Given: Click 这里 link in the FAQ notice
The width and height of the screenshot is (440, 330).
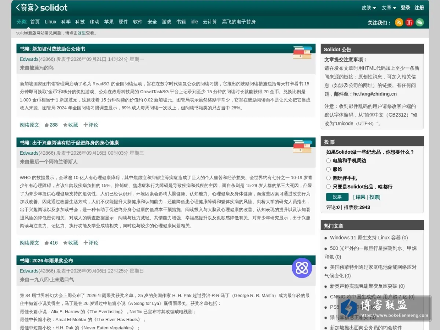Looking at the screenshot, I should tap(81, 33).
